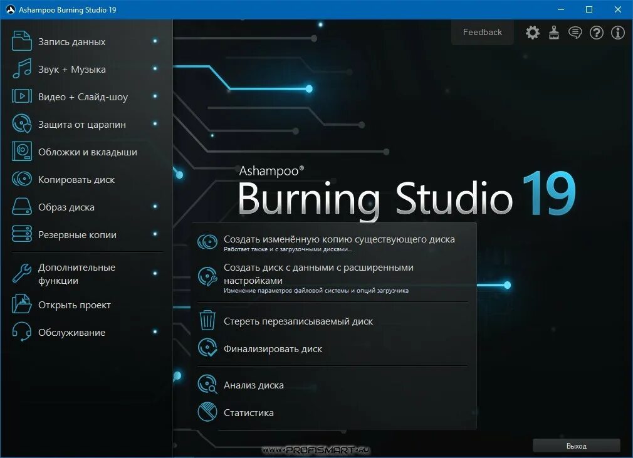
Task: Choose Финализировать диск
Action: [x=273, y=349]
